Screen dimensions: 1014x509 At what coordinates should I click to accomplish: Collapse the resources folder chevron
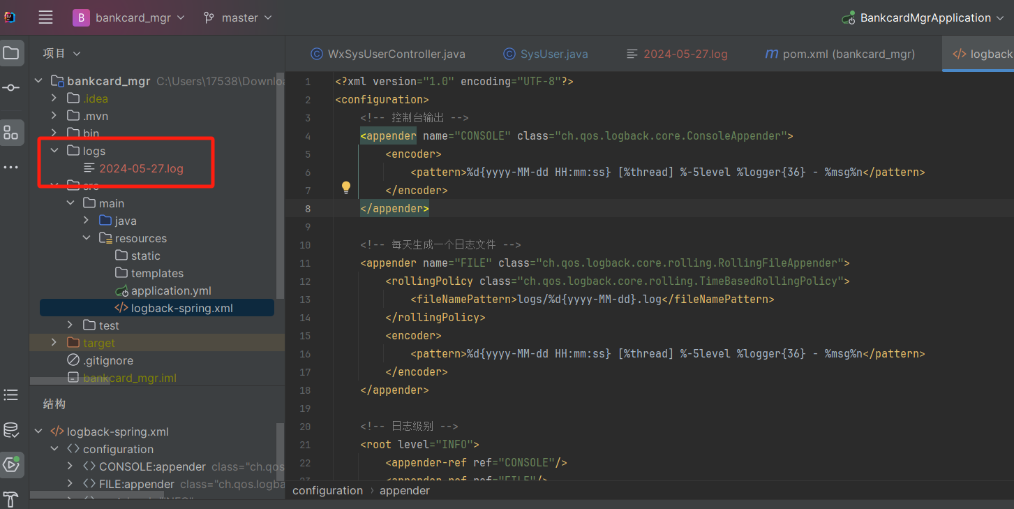[x=87, y=238]
